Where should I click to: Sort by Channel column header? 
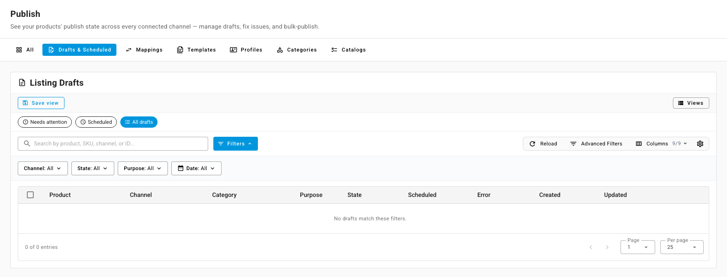141,195
